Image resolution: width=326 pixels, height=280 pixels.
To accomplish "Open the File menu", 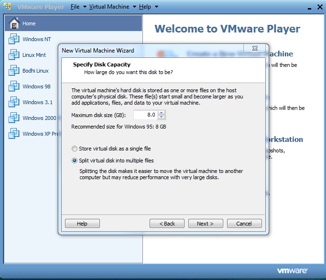I will coord(75,7).
